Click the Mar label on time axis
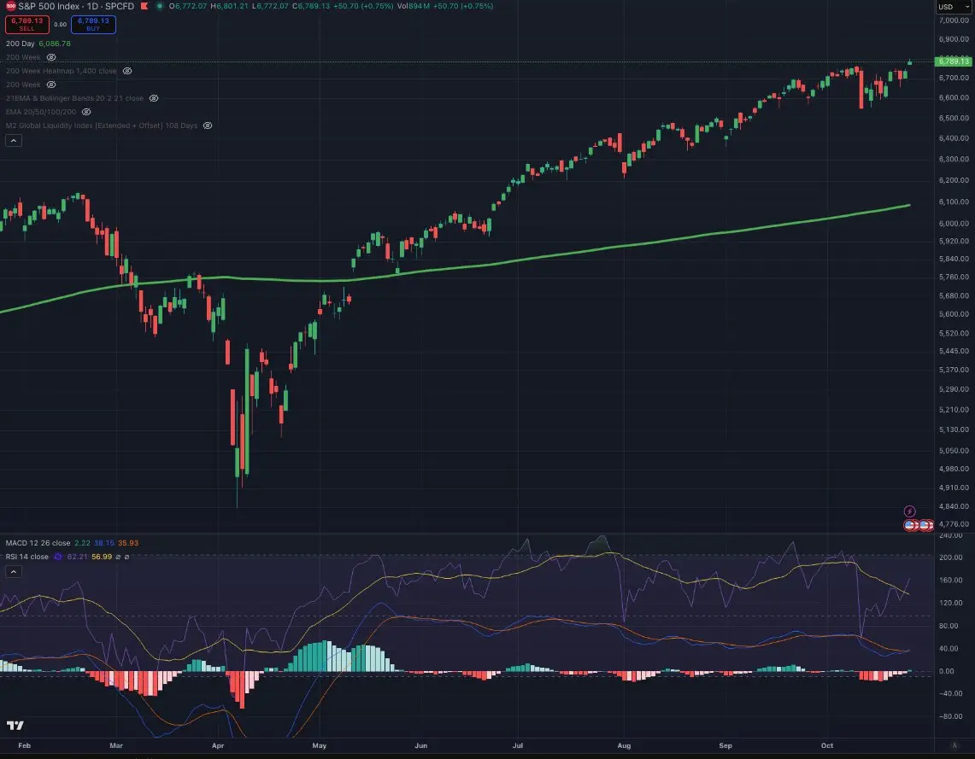The image size is (975, 759). [116, 745]
